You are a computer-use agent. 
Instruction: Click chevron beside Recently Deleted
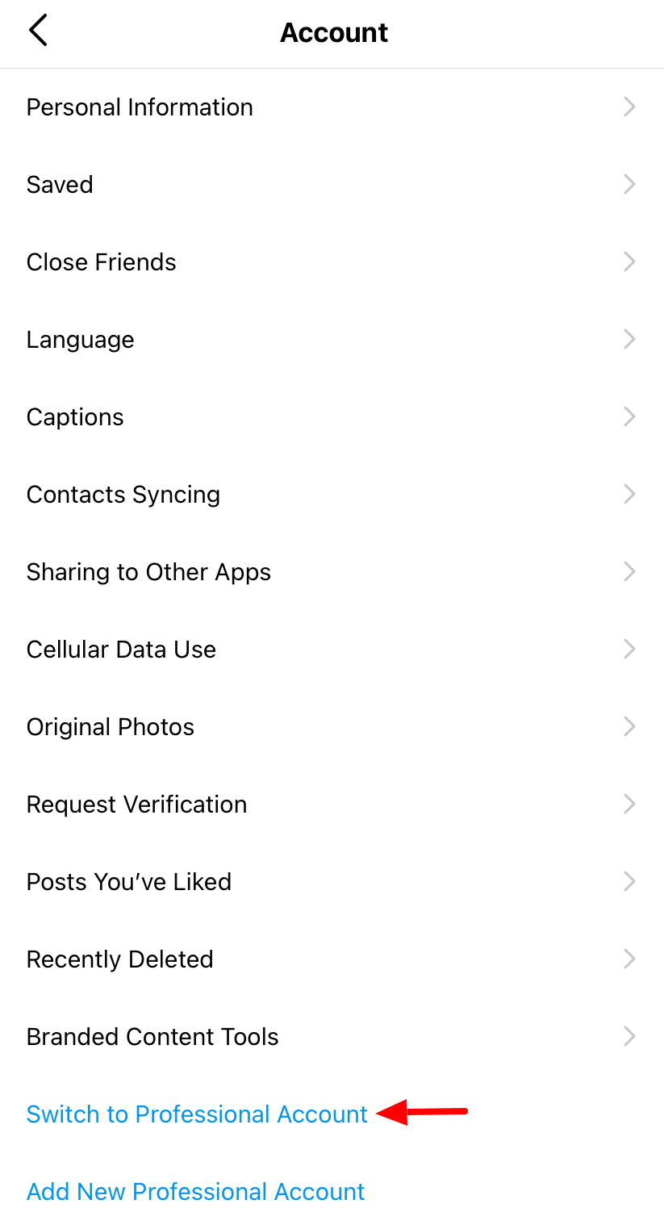pos(630,959)
